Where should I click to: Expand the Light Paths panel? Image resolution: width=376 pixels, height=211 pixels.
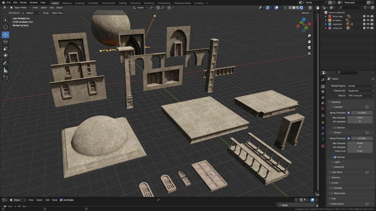coord(336,172)
